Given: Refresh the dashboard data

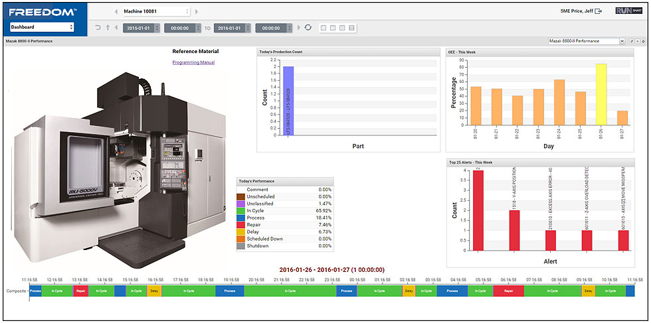Looking at the screenshot, I should 308,28.
